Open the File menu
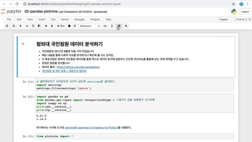The image size is (252, 142). pos(9,19)
